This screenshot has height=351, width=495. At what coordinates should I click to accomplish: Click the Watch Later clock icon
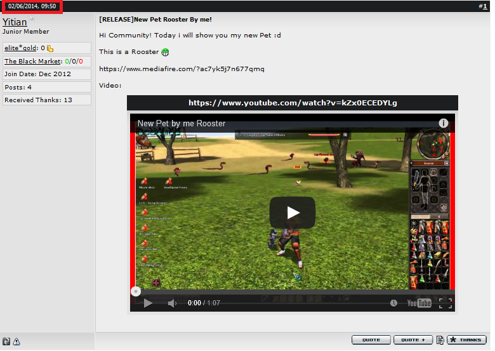[393, 303]
